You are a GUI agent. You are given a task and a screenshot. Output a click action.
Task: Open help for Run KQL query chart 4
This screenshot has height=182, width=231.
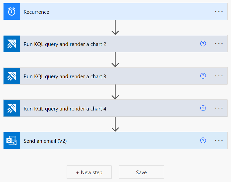(203, 108)
